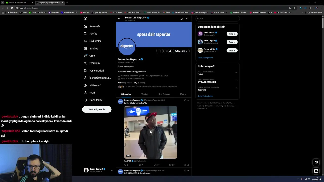Click the Gönderi yayınla button

click(97, 109)
